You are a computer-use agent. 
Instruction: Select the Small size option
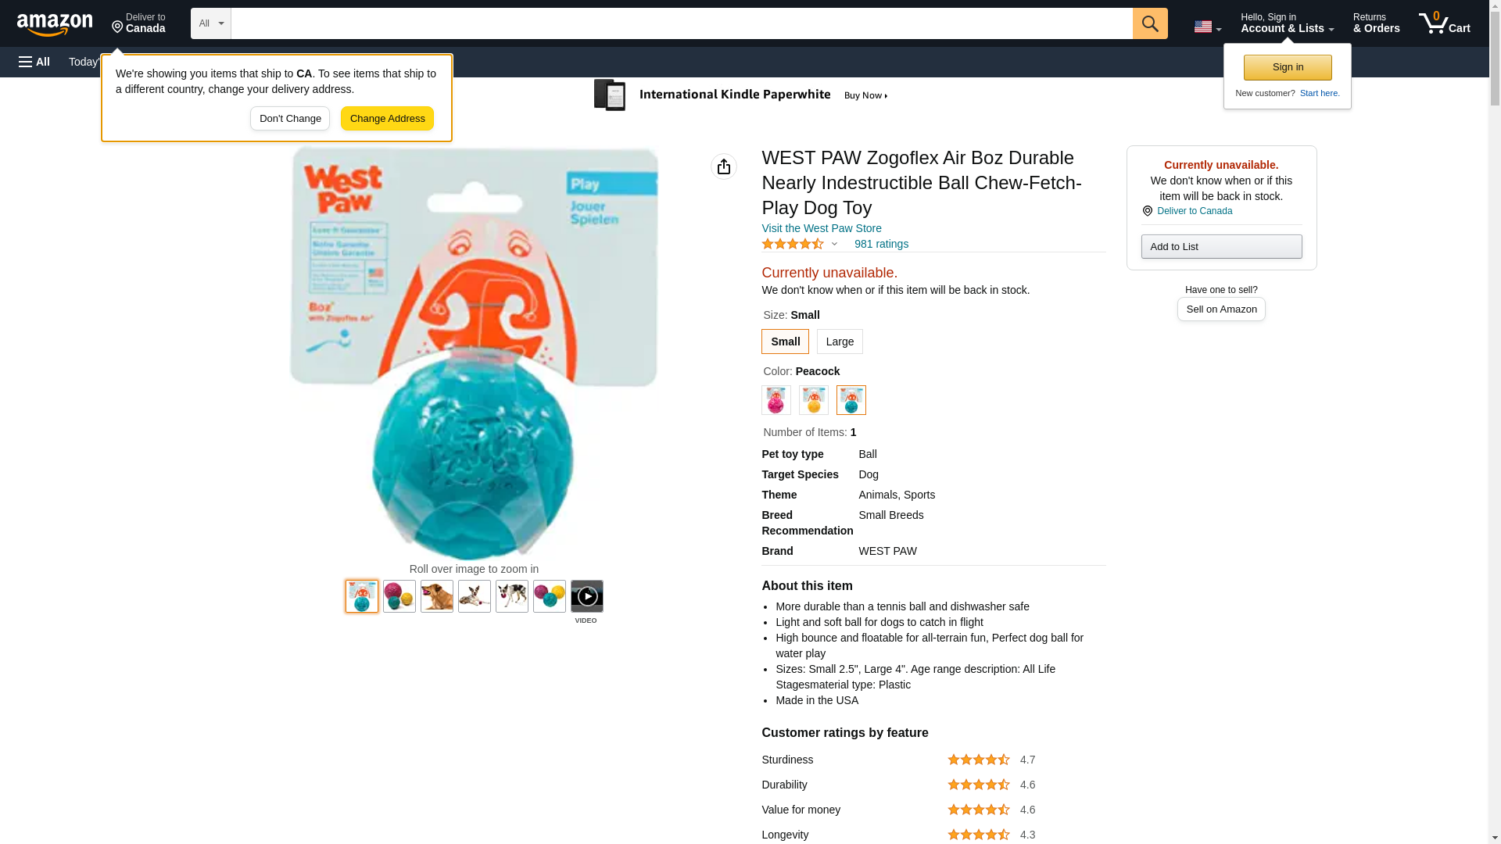point(785,342)
